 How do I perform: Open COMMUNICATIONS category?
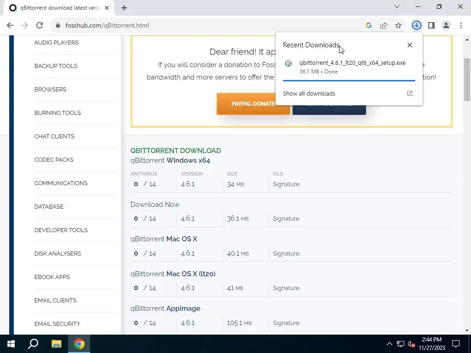point(61,183)
